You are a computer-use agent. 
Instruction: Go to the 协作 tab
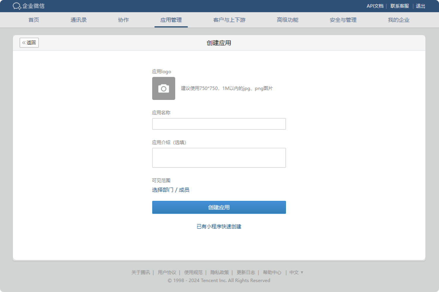point(124,20)
